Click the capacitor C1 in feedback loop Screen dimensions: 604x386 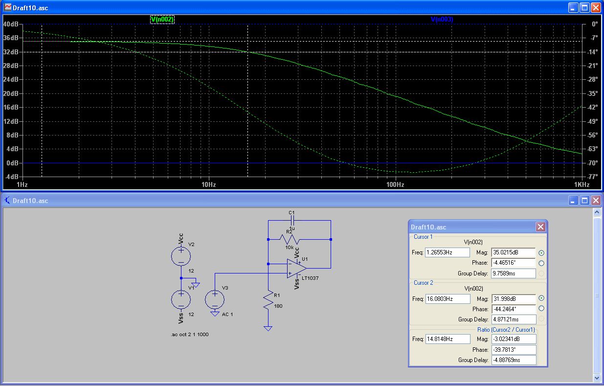coord(292,221)
